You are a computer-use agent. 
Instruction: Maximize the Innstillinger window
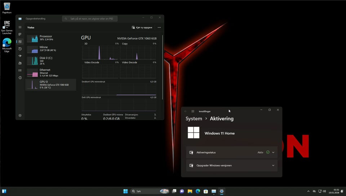coord(270,110)
